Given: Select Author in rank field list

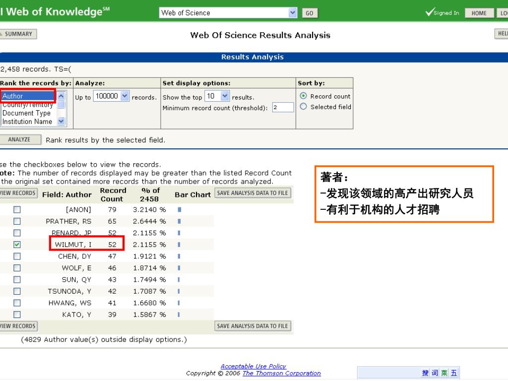Looking at the screenshot, I should 28,96.
